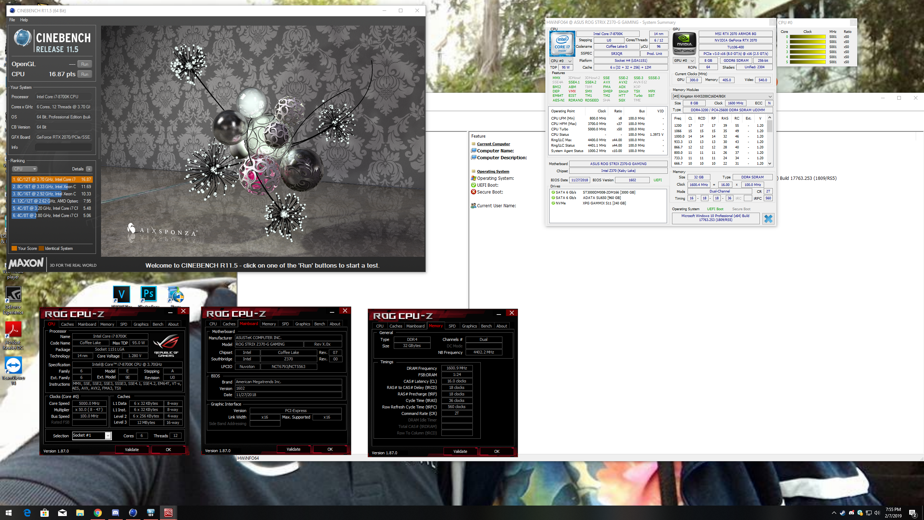924x520 pixels.
Task: Expand the ranking Details arrow in Cinebench
Action: [89, 169]
